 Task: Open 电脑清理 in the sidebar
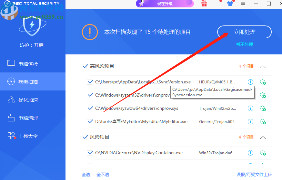point(33,118)
